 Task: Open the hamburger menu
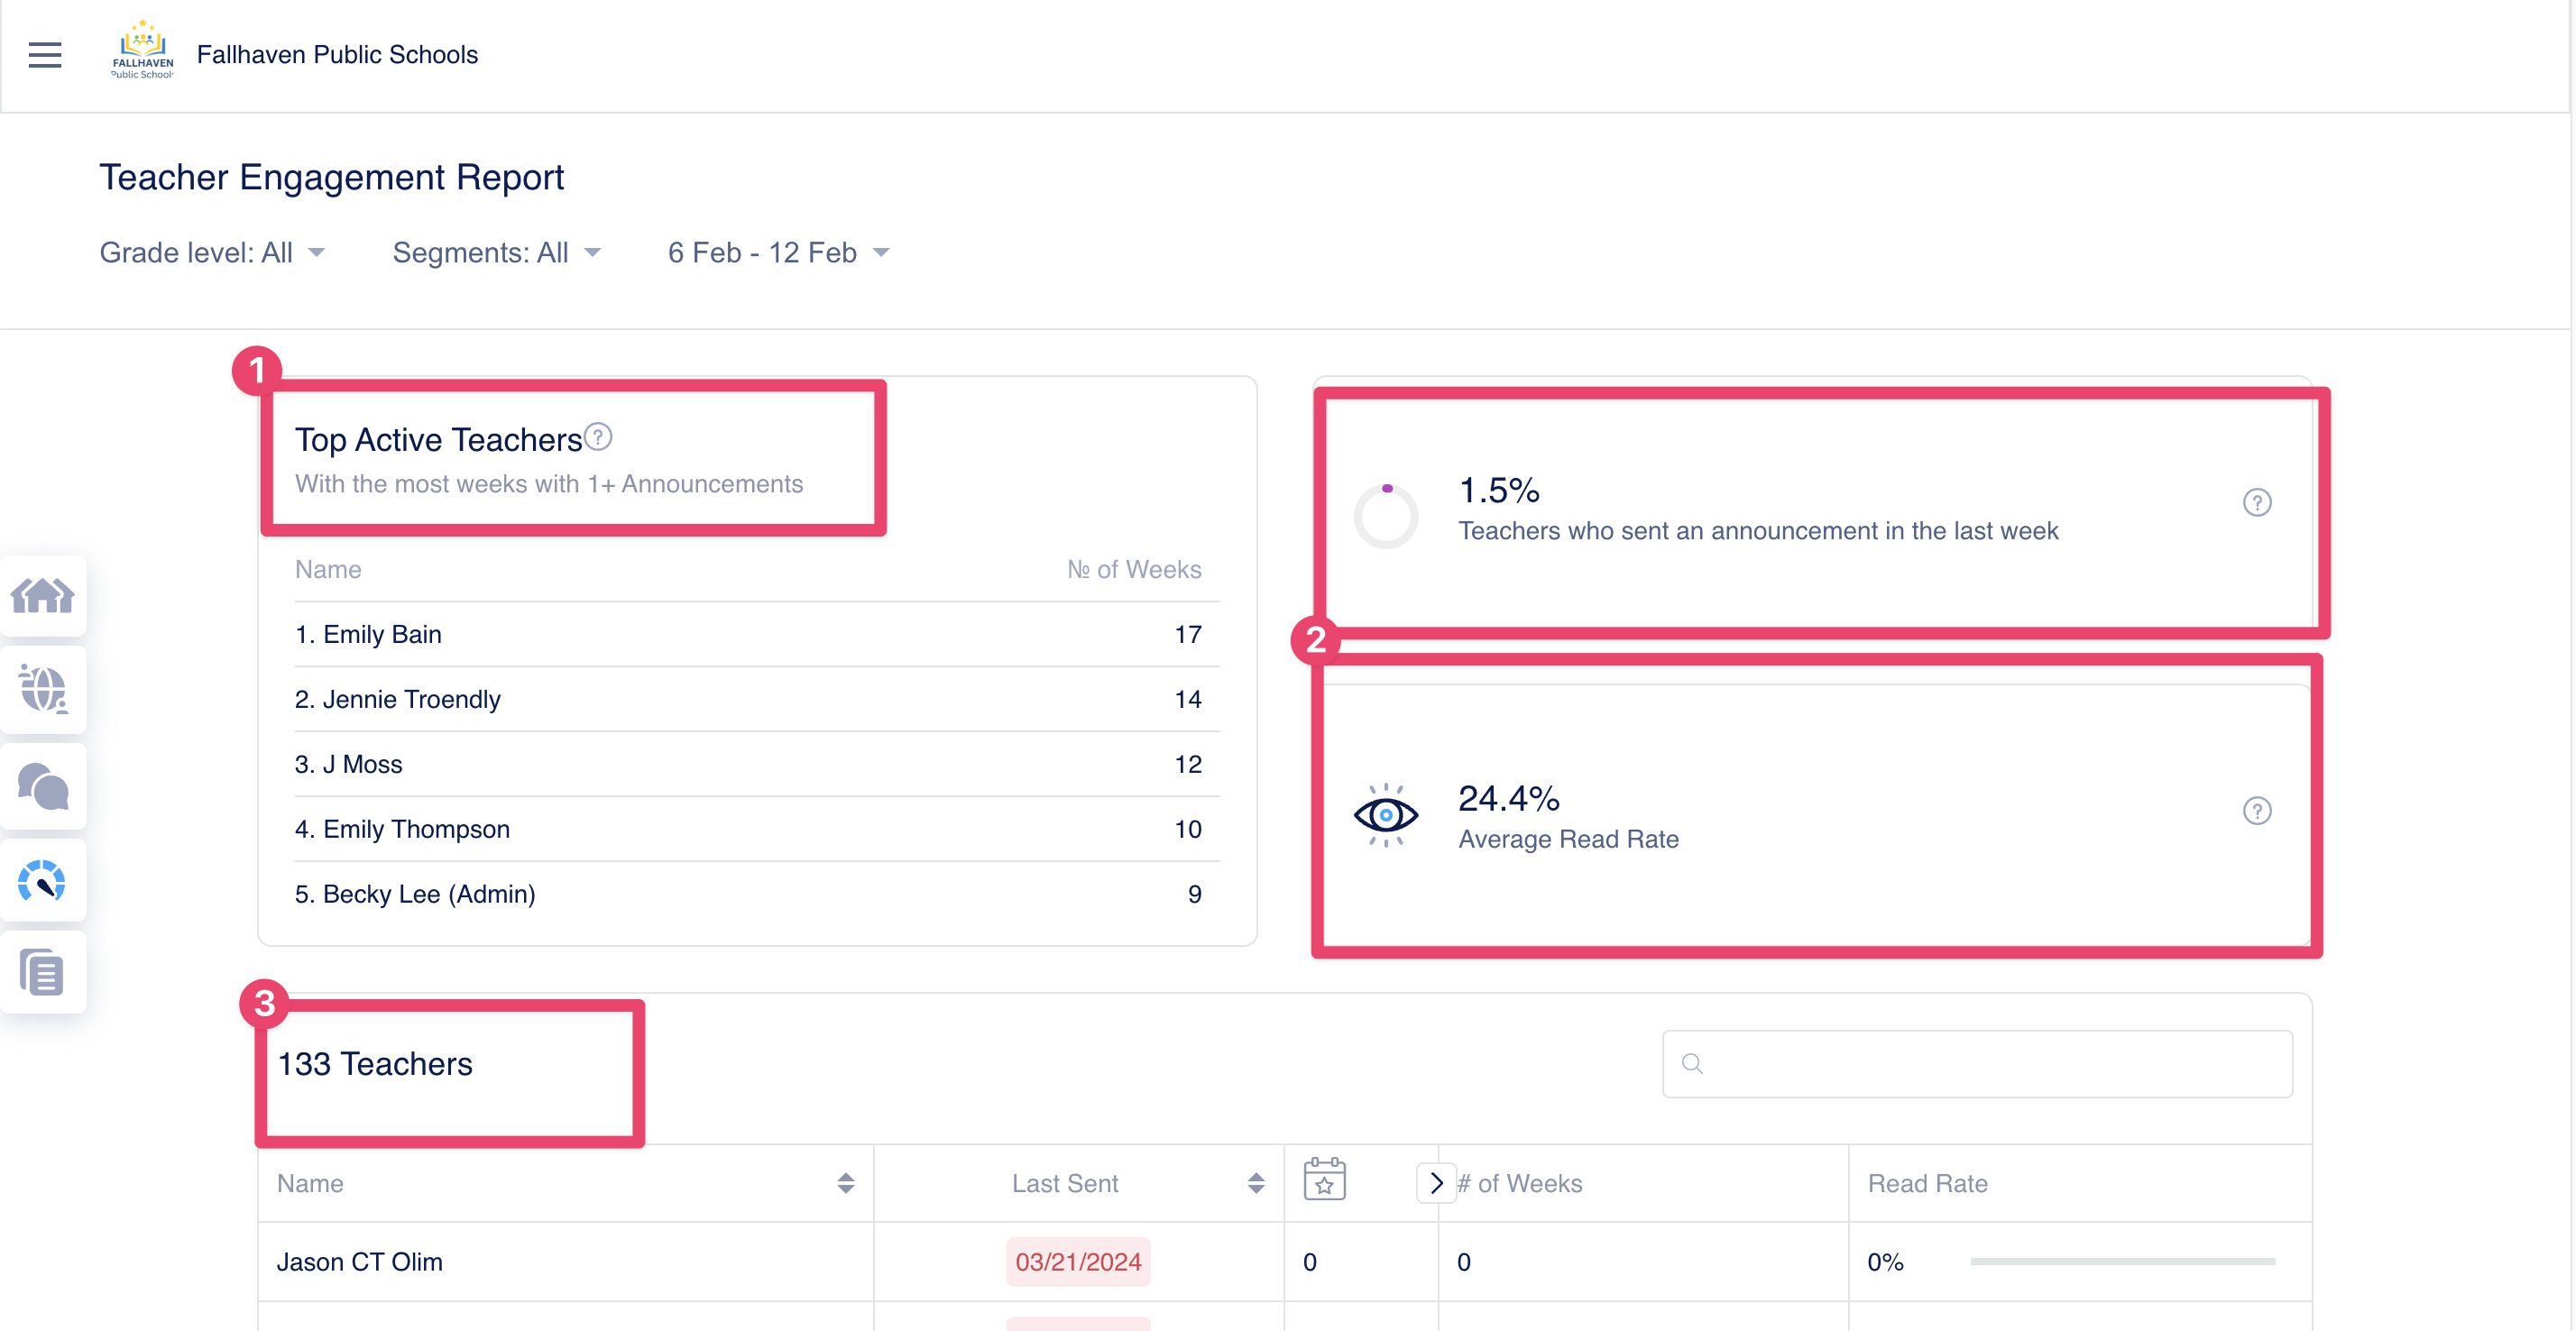tap(45, 55)
